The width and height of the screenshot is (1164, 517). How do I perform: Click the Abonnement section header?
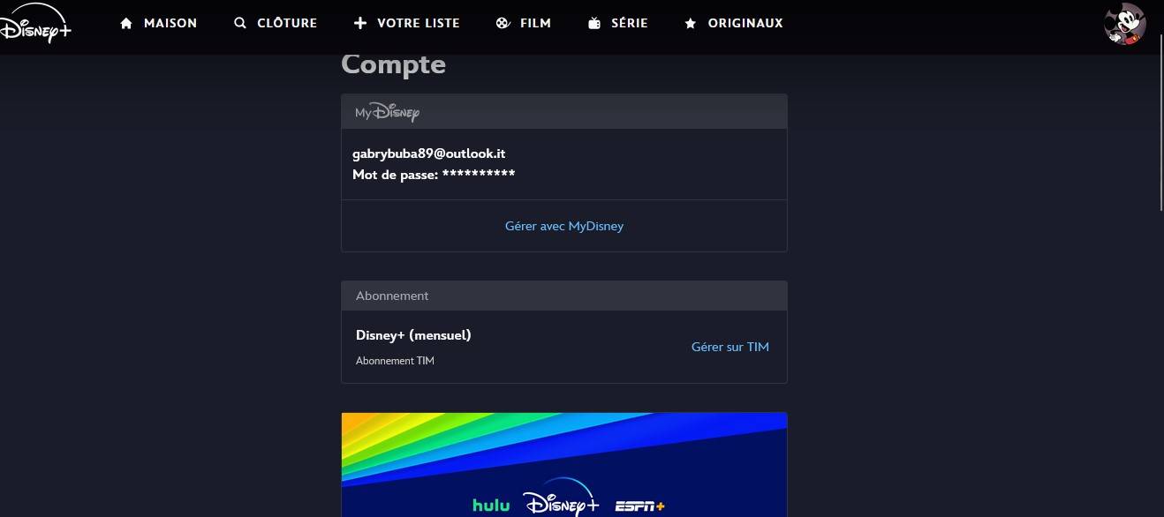pos(564,296)
